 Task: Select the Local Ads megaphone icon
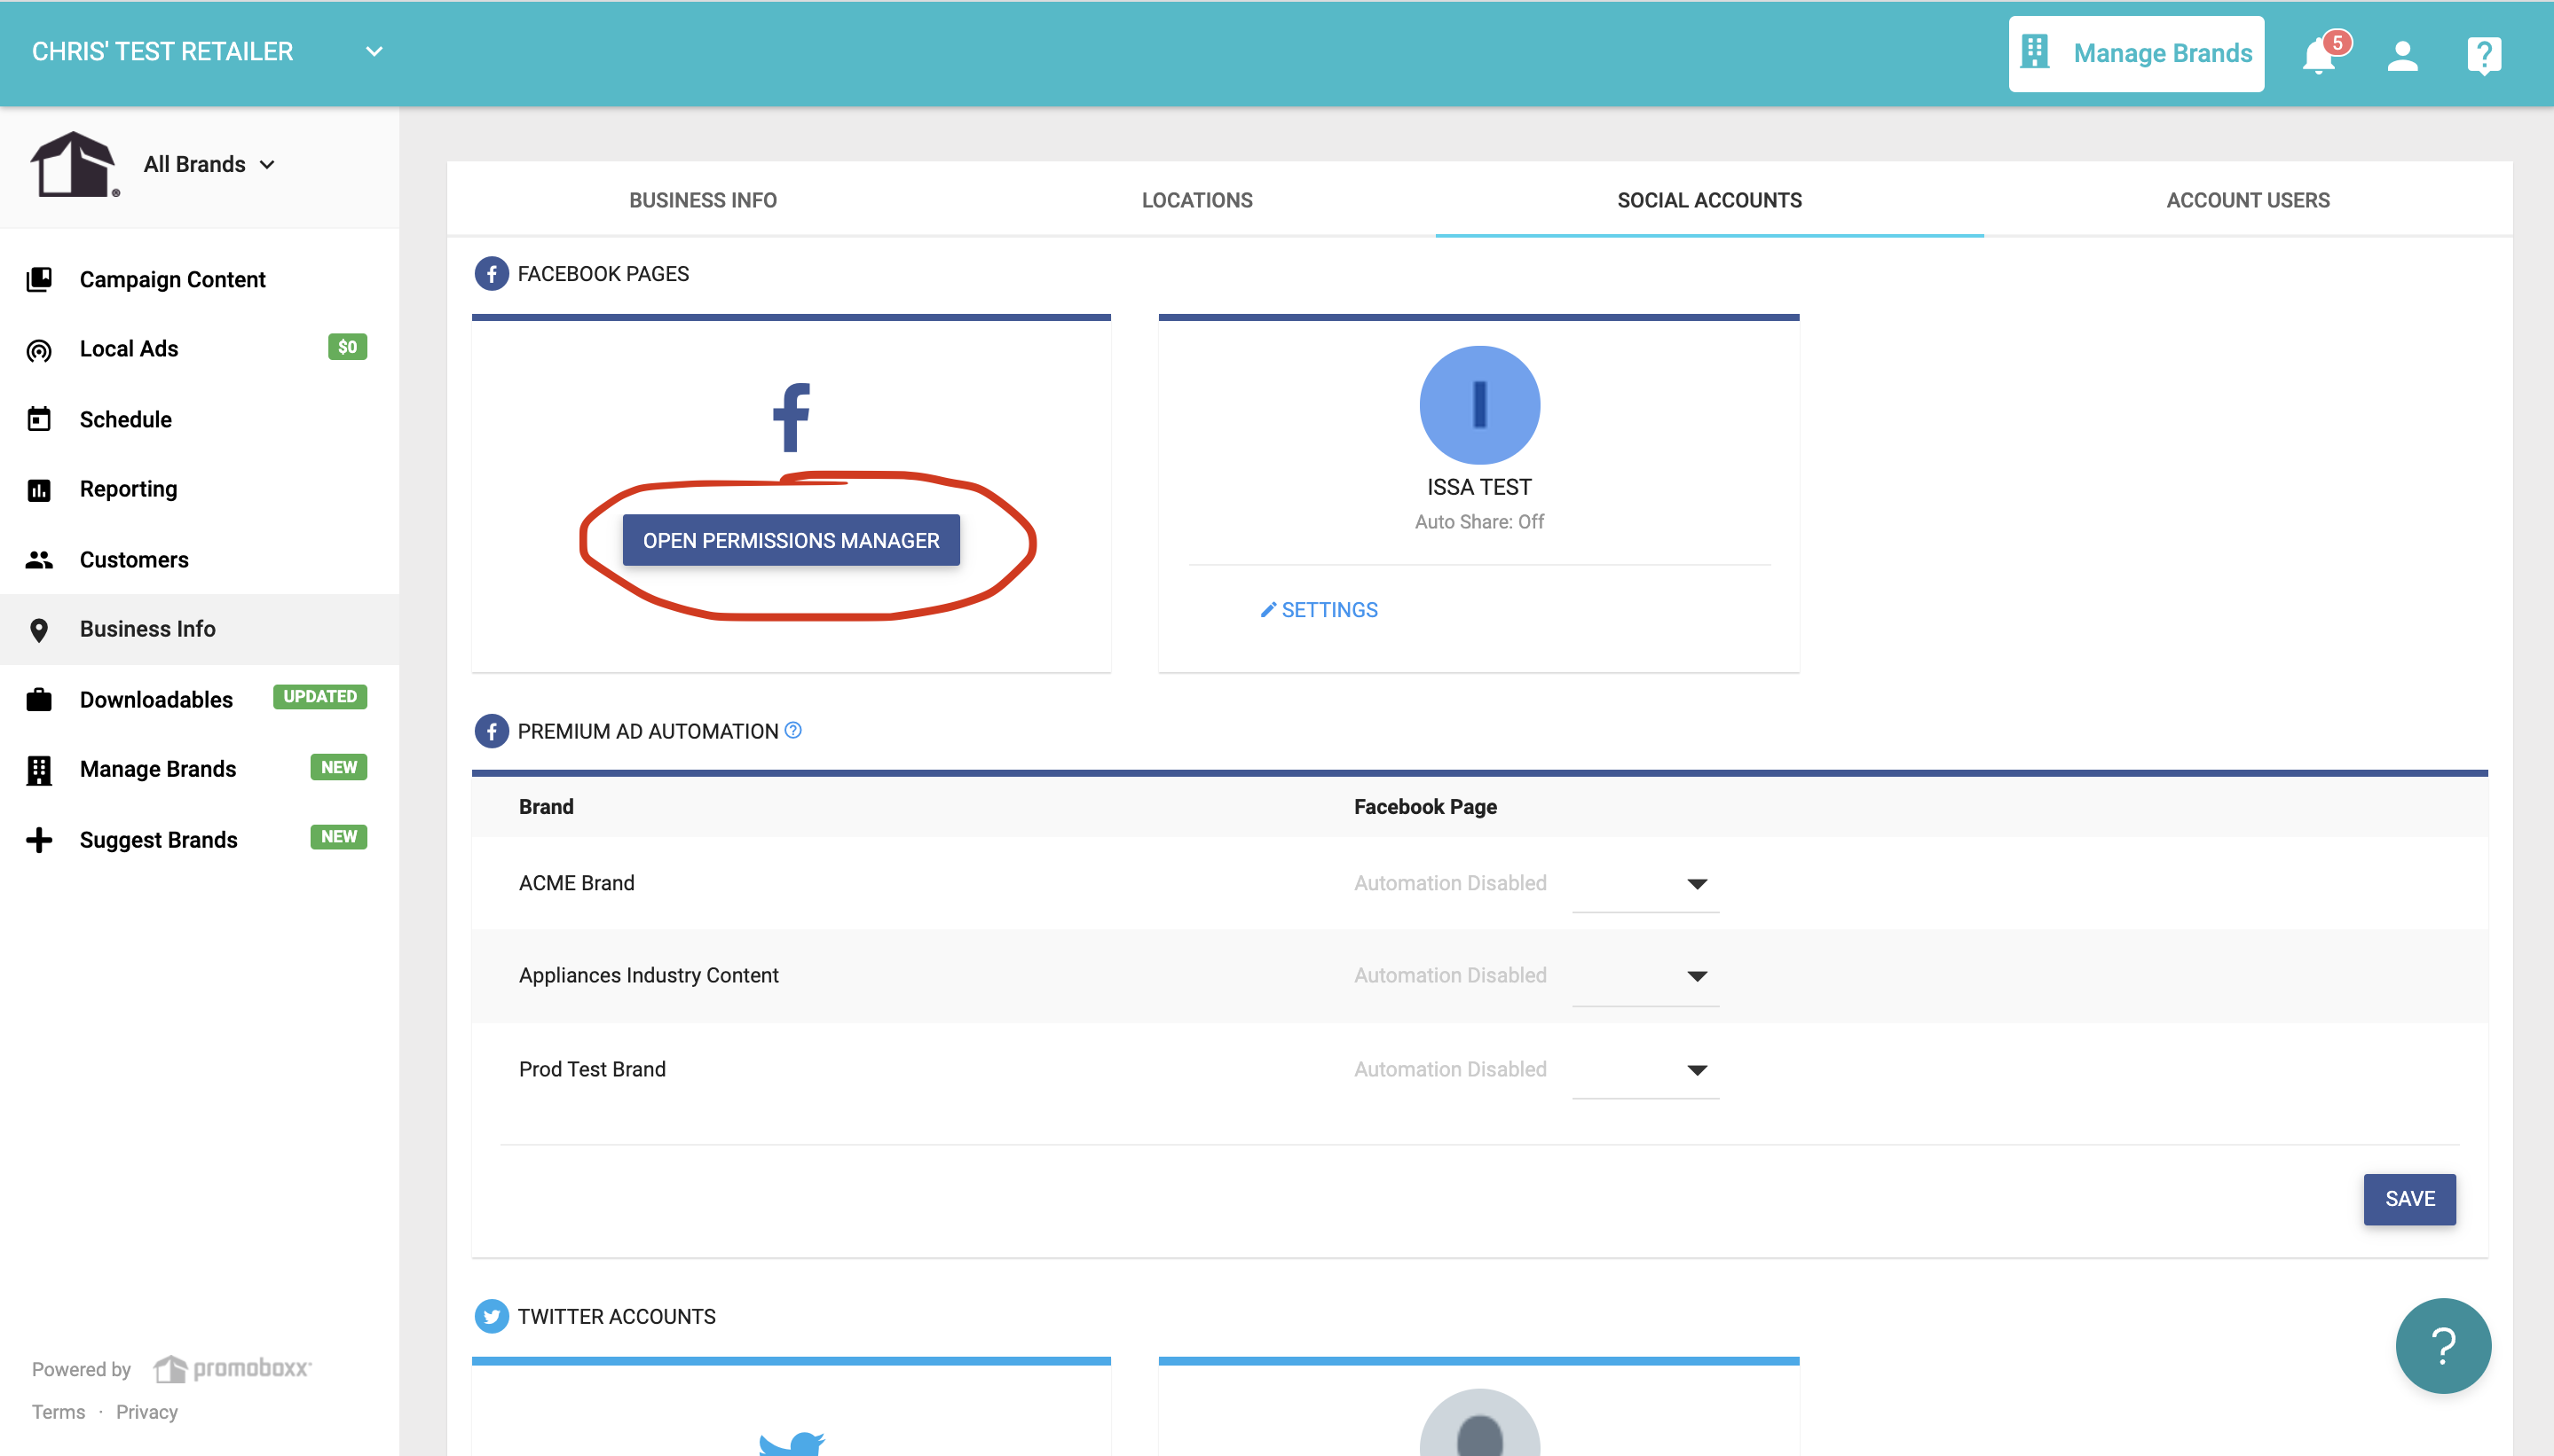(39, 349)
